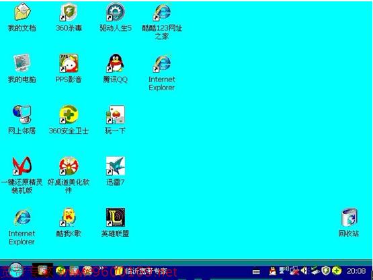Select the 好桌道美化软件 icon
Viewport: 373px width, 280px height.
(69, 166)
